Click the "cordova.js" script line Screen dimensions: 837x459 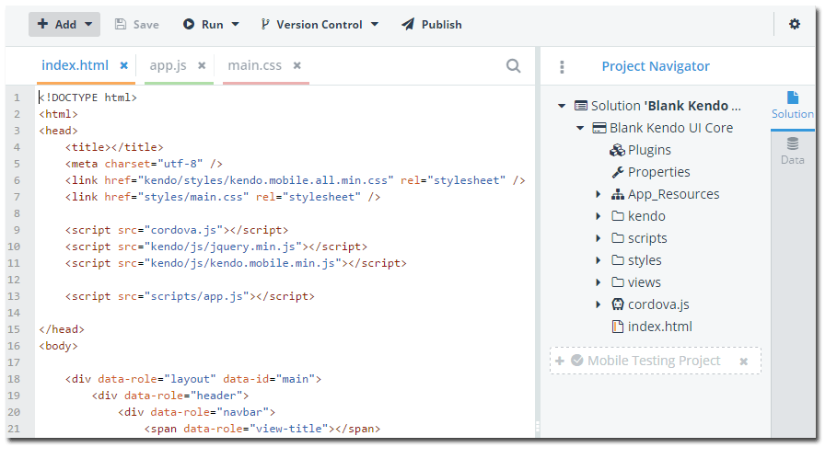click(x=177, y=230)
